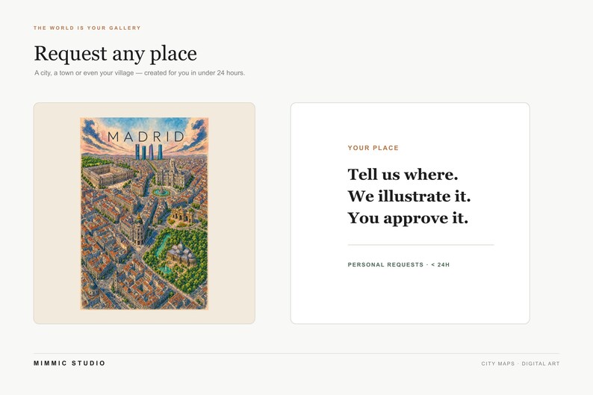Click 'PERSONAL REQUESTS · < 24H' text
Image resolution: width=593 pixels, height=395 pixels.
tap(399, 265)
